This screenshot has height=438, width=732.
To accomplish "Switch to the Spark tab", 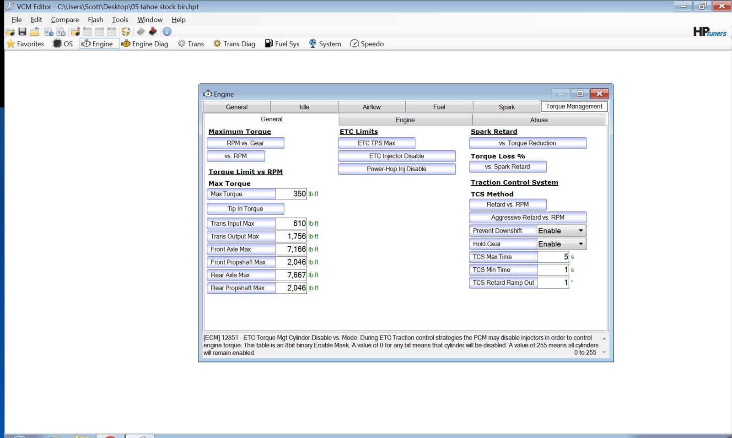I will 506,107.
